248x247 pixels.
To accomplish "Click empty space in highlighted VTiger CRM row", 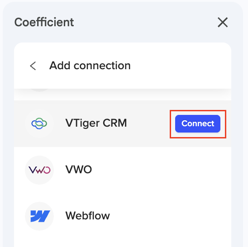I will (148, 123).
